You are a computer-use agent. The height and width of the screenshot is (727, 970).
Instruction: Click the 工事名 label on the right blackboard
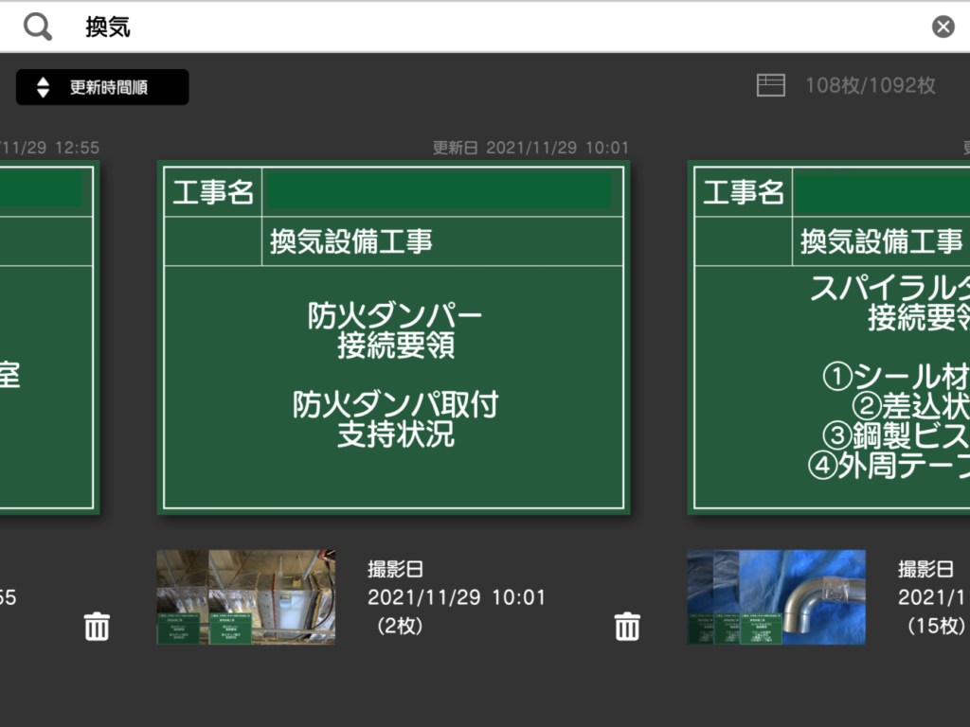tap(743, 192)
